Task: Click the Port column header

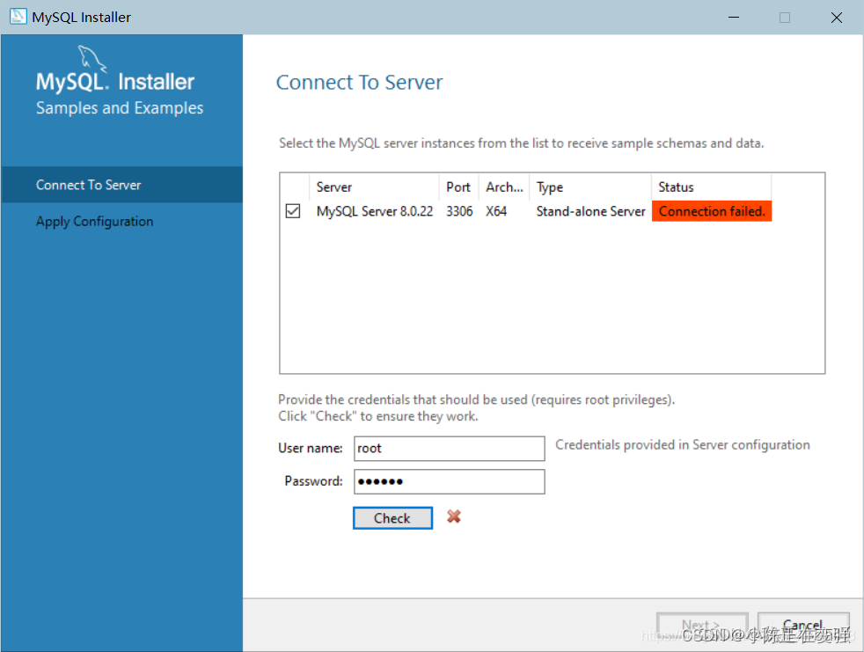Action: pyautogui.click(x=458, y=187)
